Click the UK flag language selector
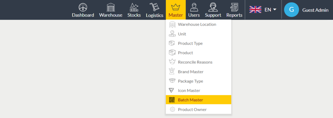Screen dimensions: 333x118 click(x=255, y=9)
